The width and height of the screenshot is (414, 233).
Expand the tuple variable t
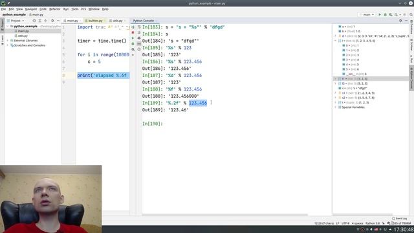336,102
